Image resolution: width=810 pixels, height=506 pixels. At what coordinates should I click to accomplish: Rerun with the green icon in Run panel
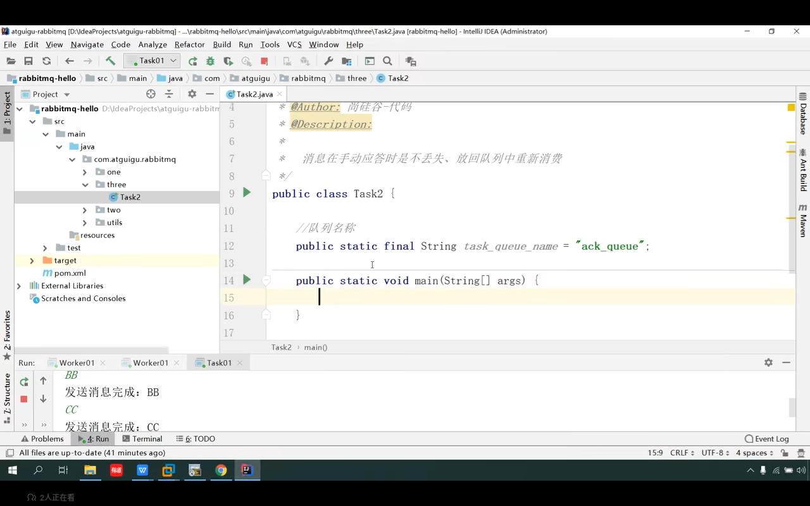pyautogui.click(x=24, y=382)
